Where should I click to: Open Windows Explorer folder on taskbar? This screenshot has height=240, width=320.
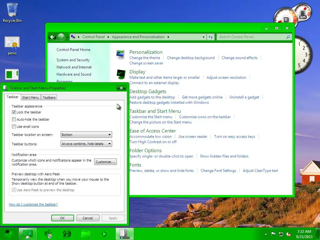86,234
